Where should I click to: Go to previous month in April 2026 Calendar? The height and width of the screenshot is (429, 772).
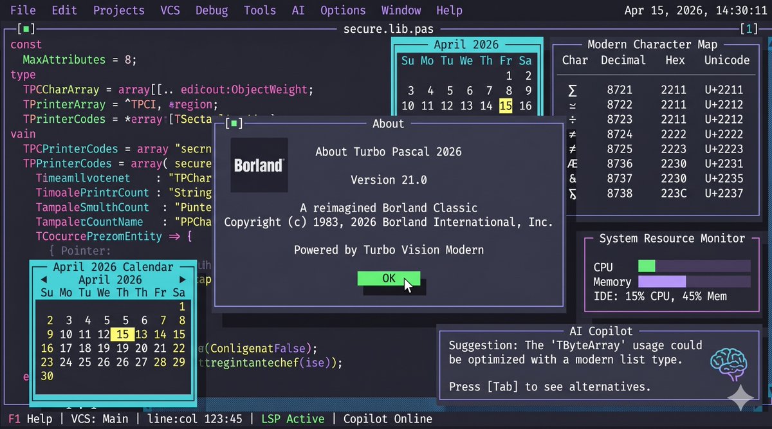44,280
